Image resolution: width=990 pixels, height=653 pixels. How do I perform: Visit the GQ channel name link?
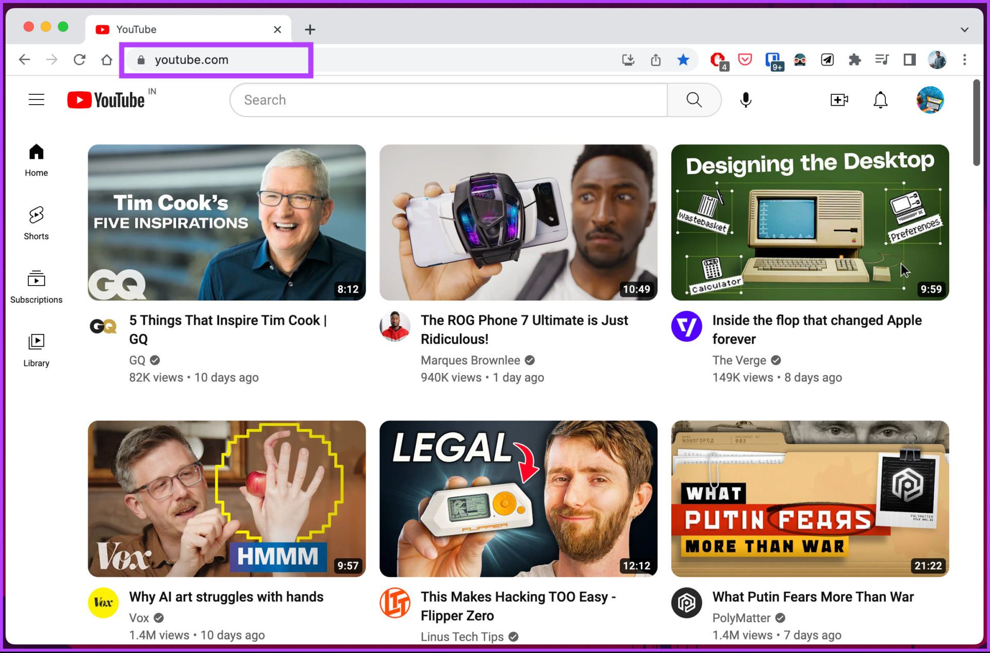137,360
